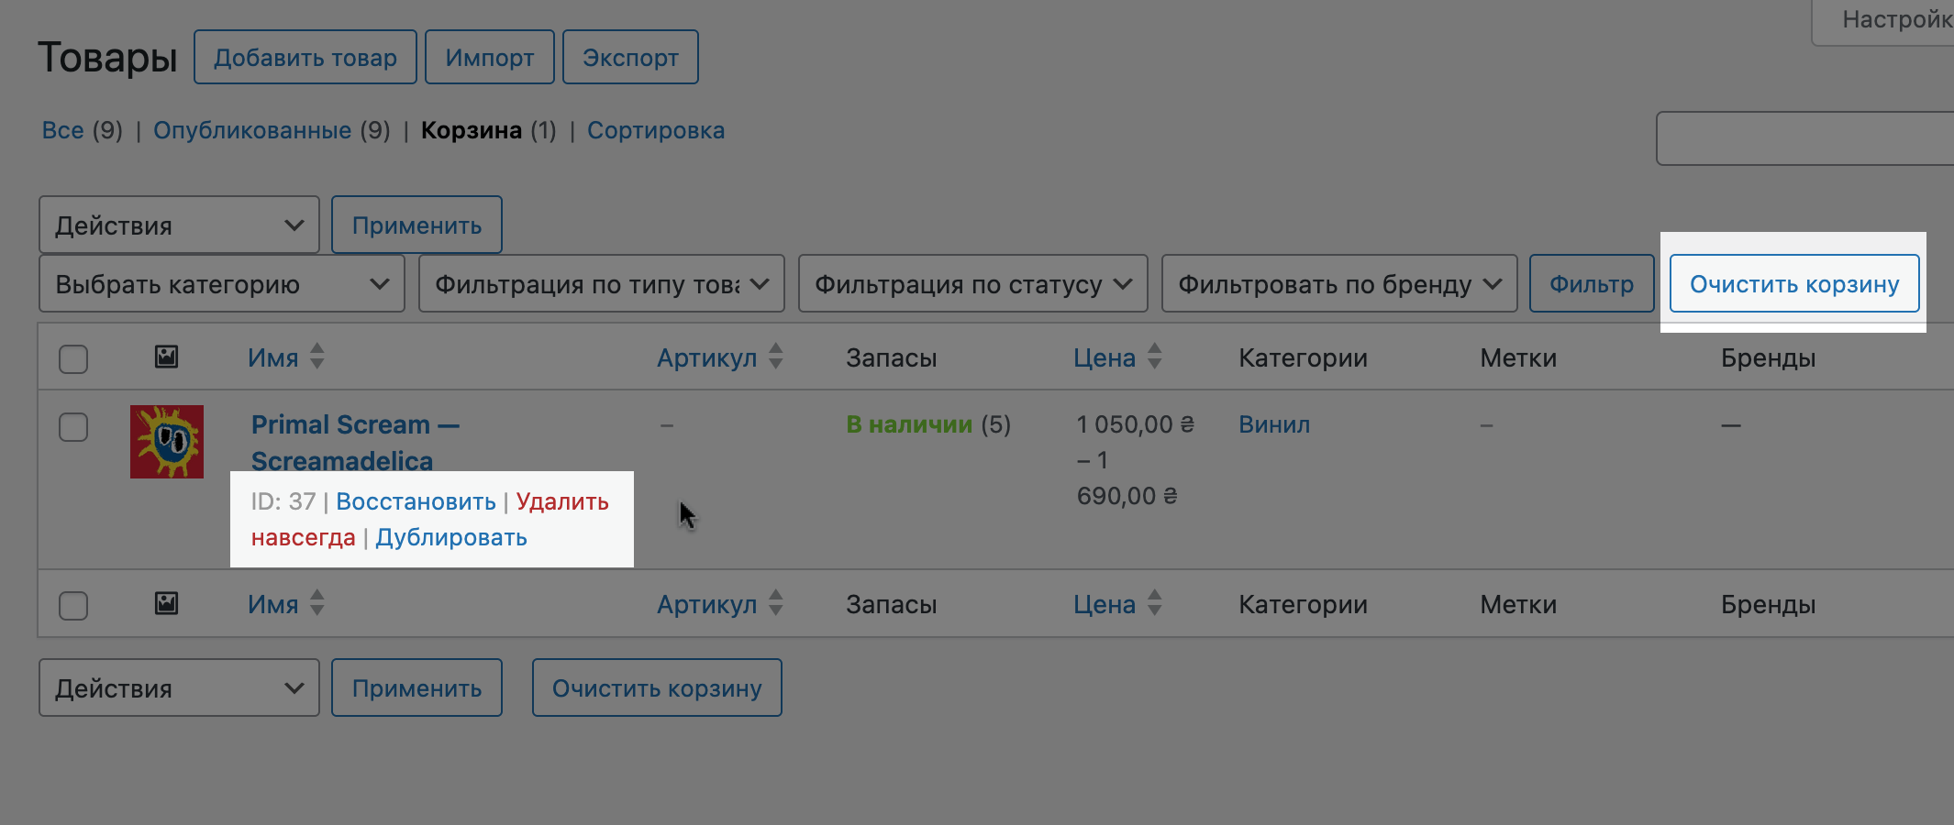The image size is (1954, 825).
Task: Click the Метки header column label
Action: click(1518, 357)
